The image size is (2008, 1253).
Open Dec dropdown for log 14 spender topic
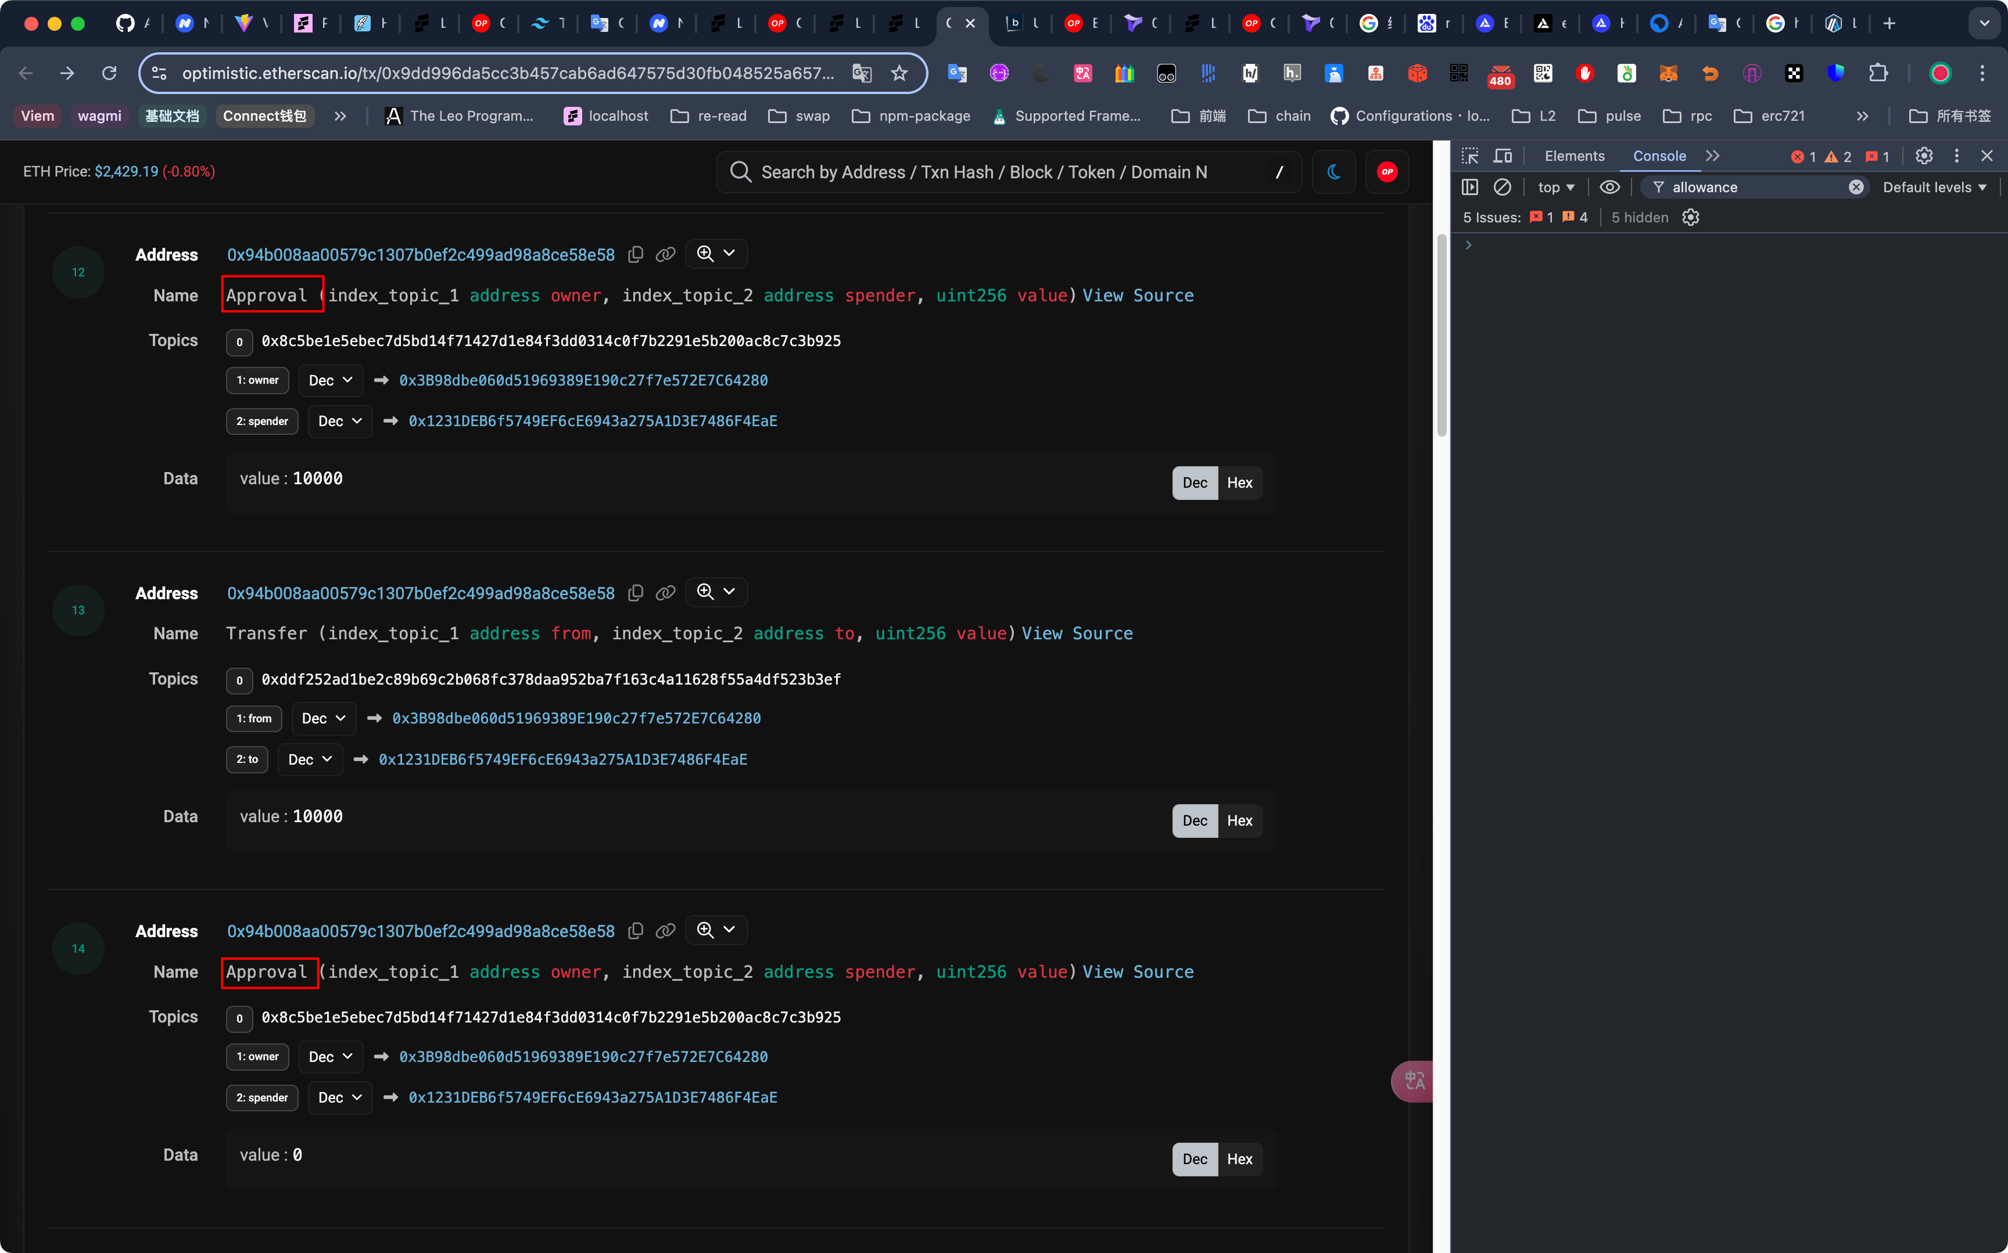[x=340, y=1097]
